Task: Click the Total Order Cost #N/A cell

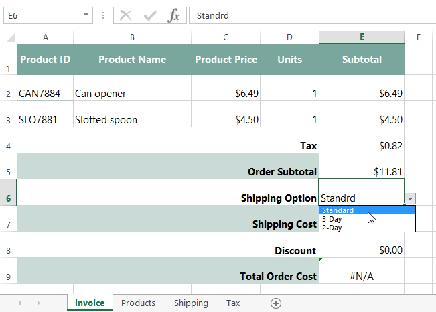Action: click(x=362, y=276)
